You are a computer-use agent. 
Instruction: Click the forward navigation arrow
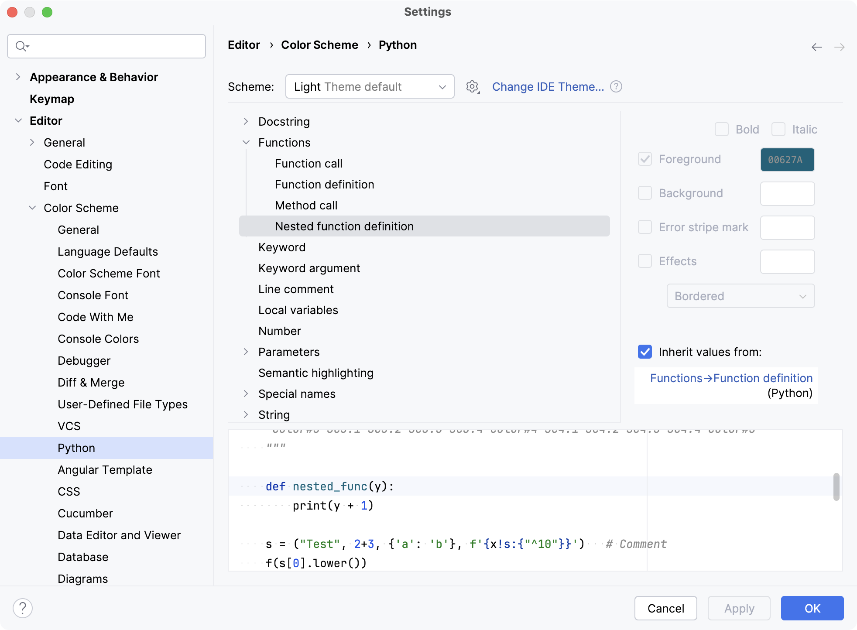tap(840, 47)
